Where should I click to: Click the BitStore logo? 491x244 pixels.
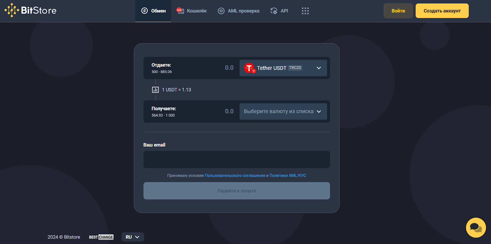tap(30, 10)
